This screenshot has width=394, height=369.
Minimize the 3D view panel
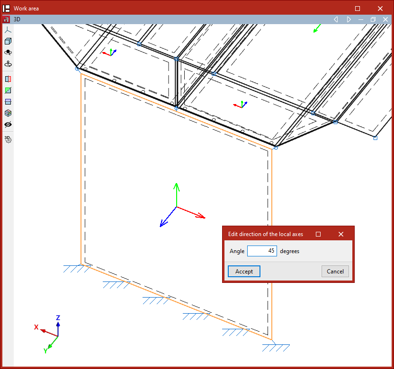click(x=361, y=19)
